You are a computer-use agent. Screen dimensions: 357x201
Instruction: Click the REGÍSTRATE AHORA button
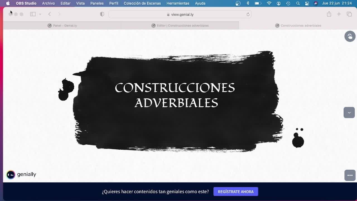[x=236, y=192]
